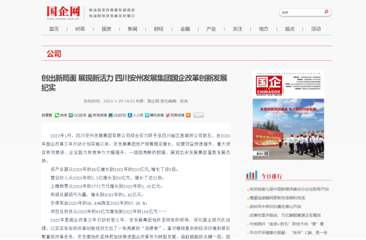This screenshot has height=240, width=366.
Task: Click the red magnifier search icon
Action: click(326, 12)
